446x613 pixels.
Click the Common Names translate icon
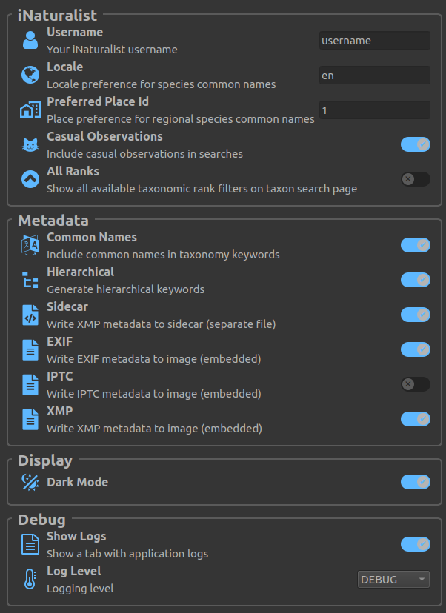coord(30,246)
